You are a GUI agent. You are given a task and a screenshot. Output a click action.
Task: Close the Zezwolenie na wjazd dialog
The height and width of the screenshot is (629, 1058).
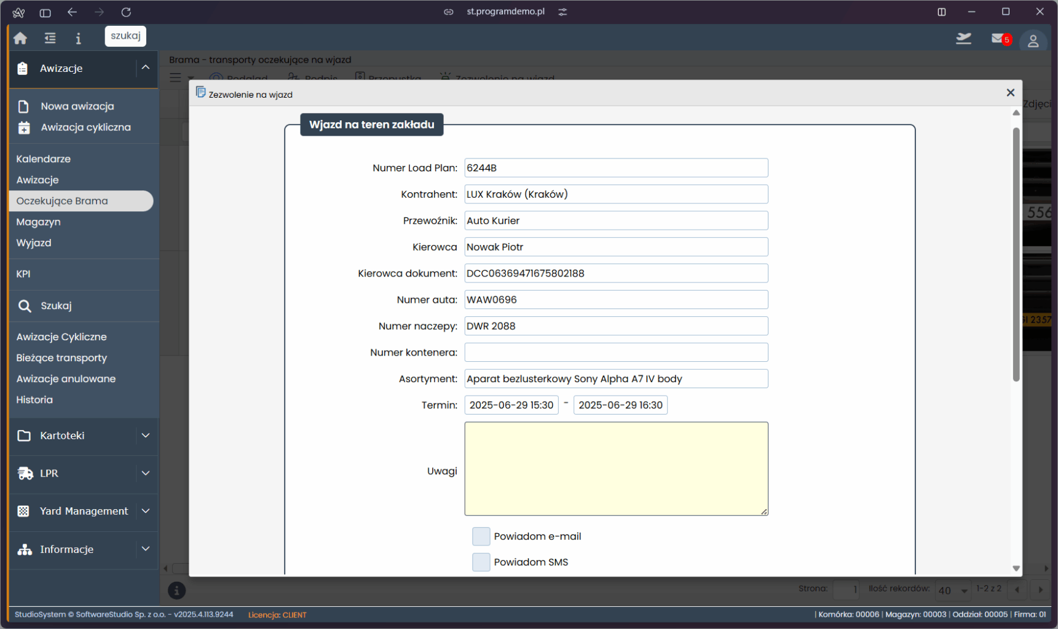(1010, 93)
